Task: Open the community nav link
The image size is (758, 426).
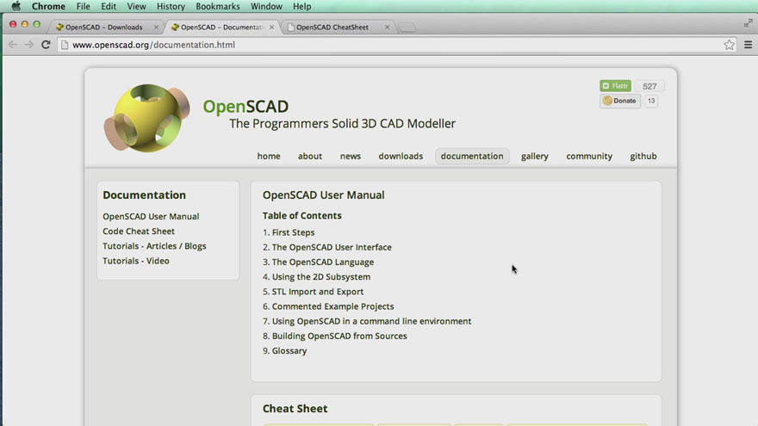Action: point(589,156)
